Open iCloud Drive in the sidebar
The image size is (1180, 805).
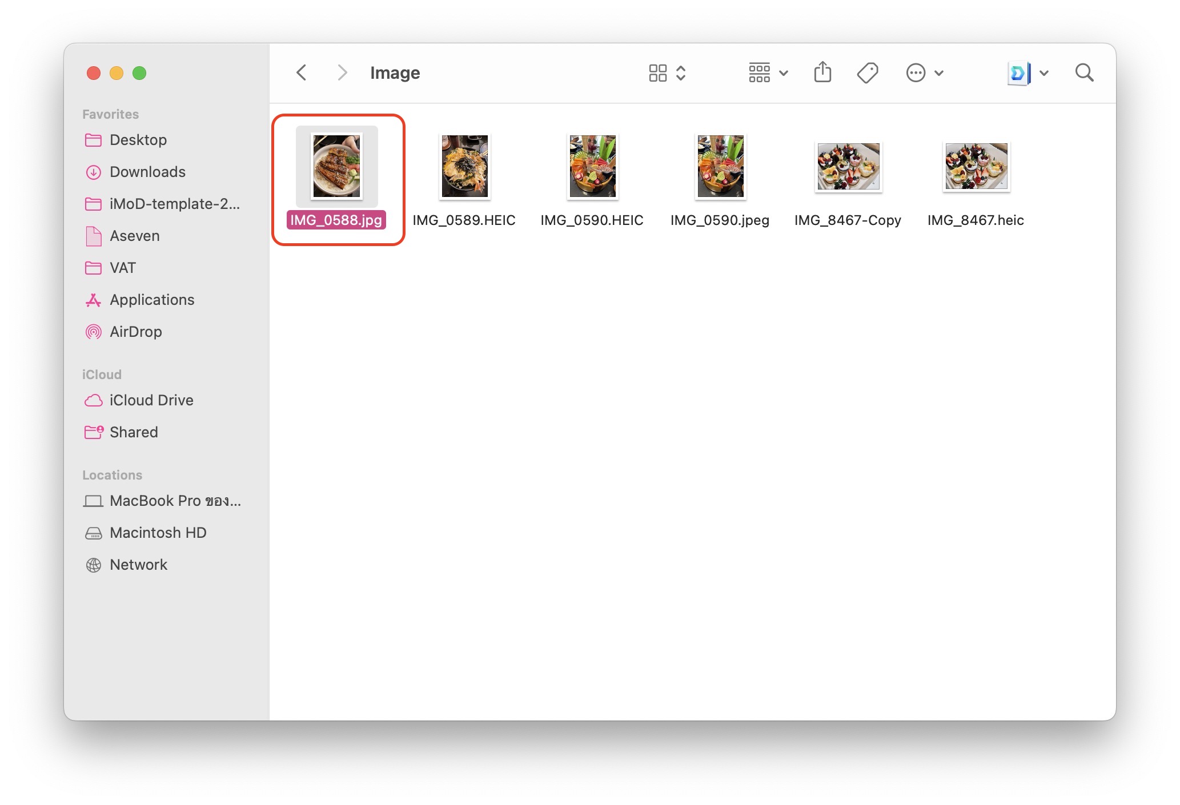151,400
